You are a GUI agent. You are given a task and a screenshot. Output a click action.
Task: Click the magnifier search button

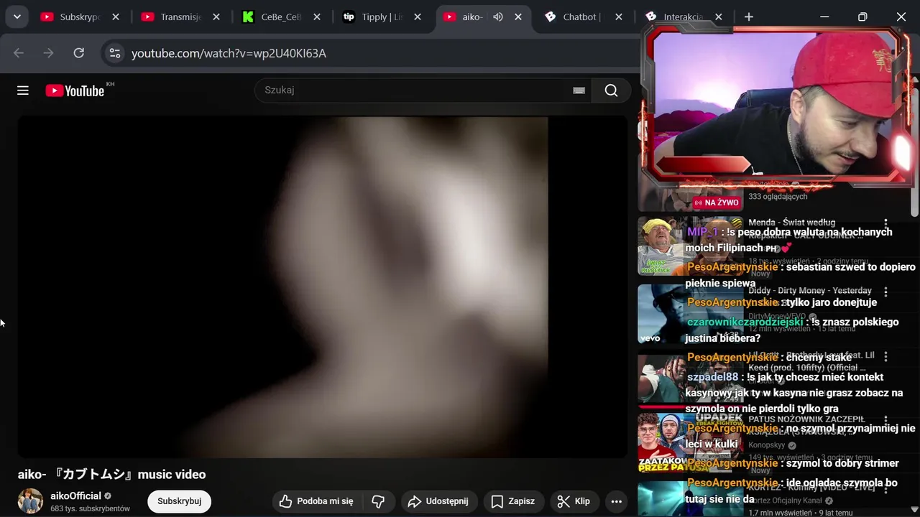pyautogui.click(x=611, y=90)
